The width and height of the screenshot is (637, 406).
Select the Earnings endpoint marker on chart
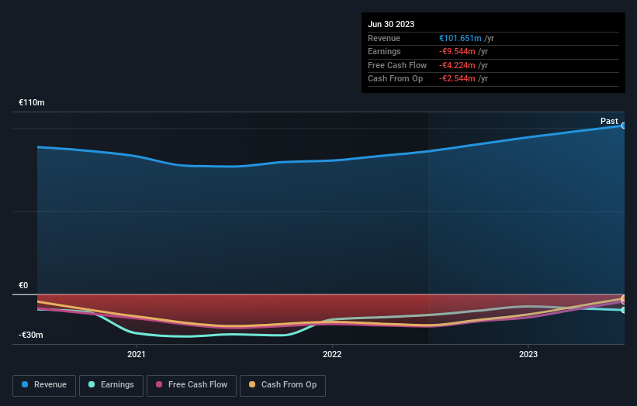tap(624, 310)
